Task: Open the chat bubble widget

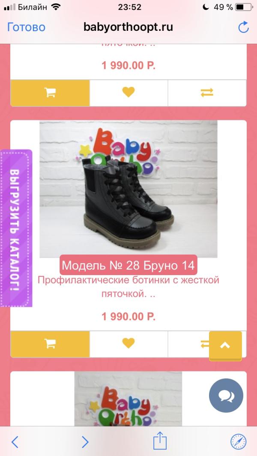Action: [x=226, y=396]
